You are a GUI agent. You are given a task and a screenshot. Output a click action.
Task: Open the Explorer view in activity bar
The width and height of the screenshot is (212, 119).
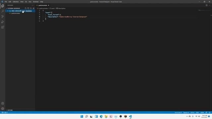pyautogui.click(x=3, y=6)
